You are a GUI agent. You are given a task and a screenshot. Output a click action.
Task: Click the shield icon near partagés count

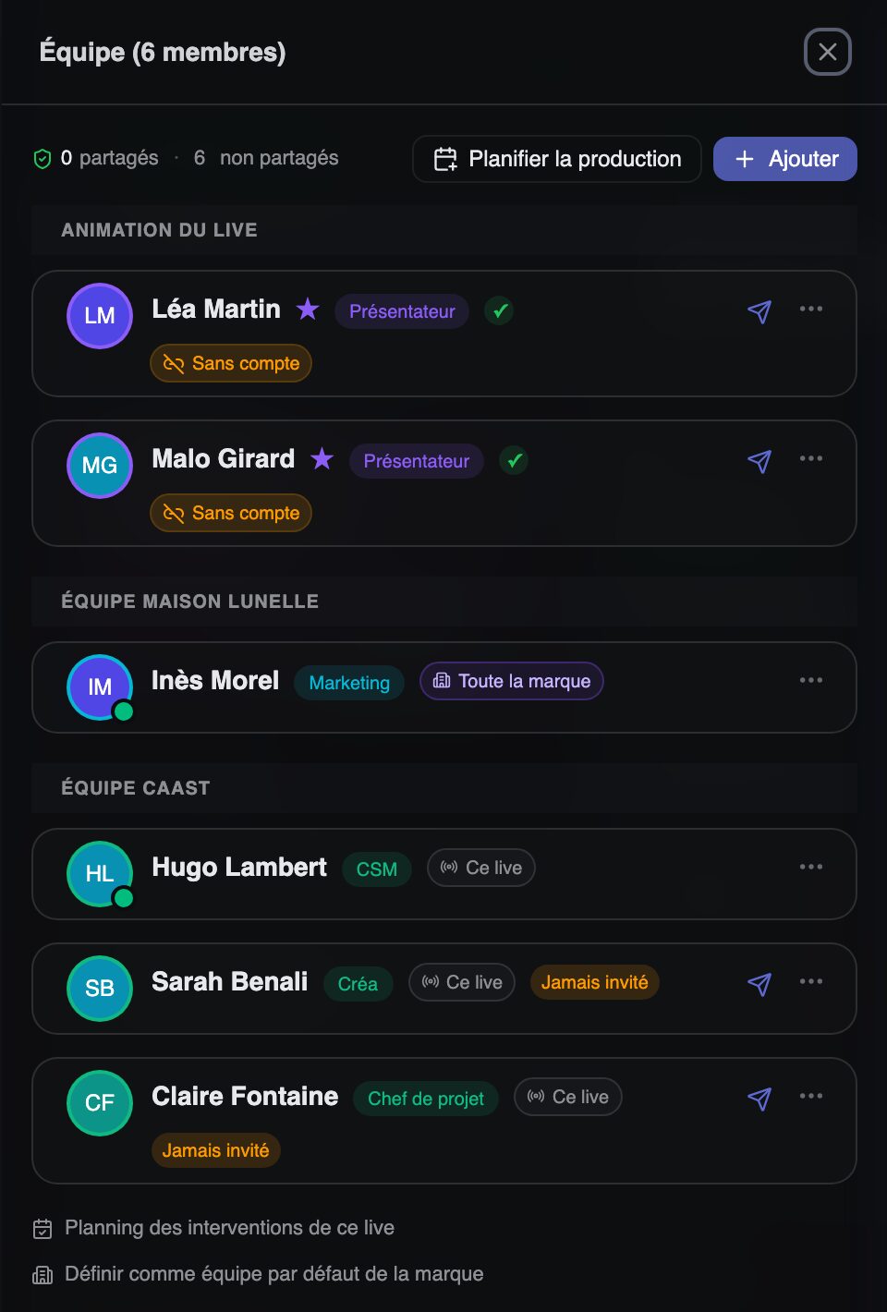(43, 159)
